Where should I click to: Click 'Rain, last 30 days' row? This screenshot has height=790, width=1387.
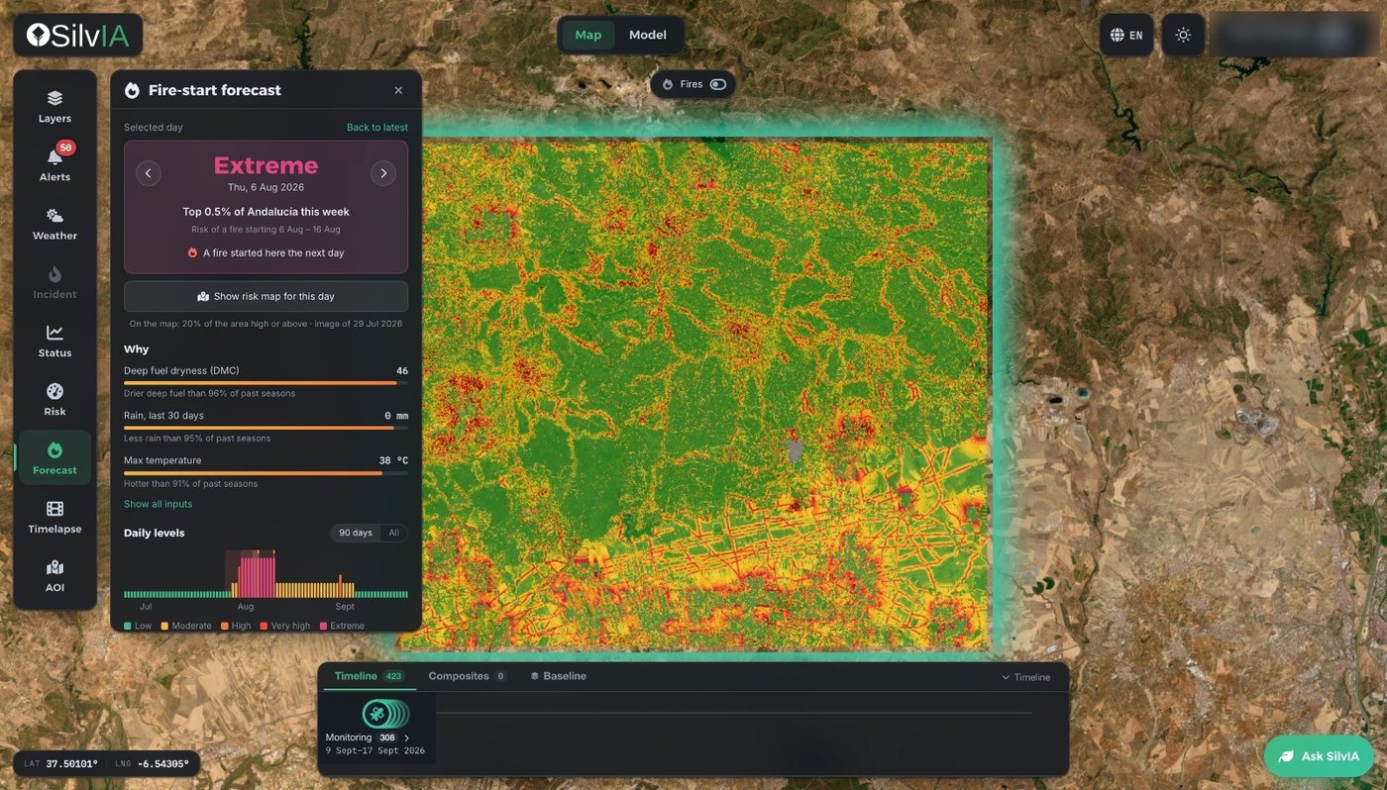point(266,426)
